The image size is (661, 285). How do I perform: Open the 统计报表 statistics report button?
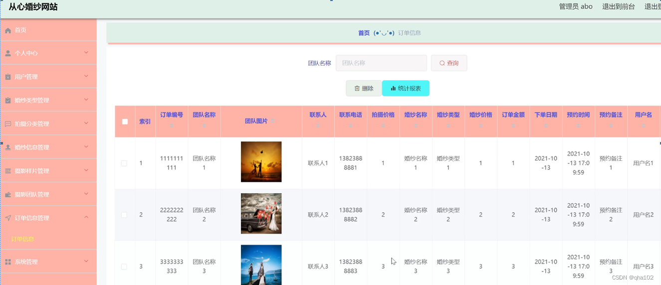pos(406,88)
